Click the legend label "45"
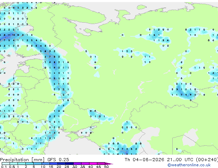Image resolution: width=218 pixels, height=168 pixels. coord(98,167)
